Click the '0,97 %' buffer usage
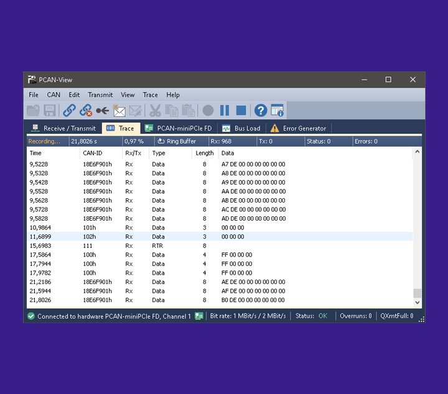448x394 pixels. click(134, 141)
